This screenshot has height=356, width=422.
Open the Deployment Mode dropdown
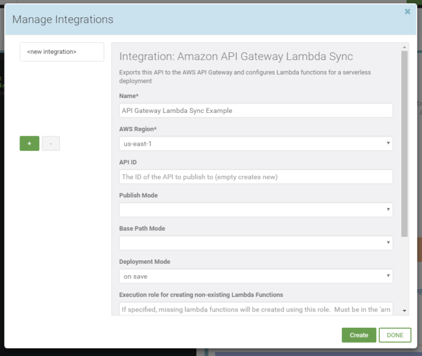point(256,276)
